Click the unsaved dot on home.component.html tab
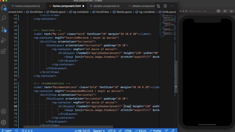 pos(83,6)
